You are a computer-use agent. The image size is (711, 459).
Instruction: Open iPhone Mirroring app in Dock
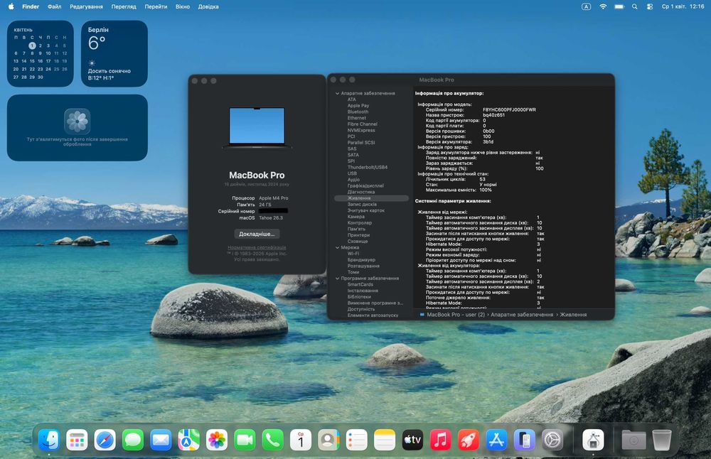(525, 440)
